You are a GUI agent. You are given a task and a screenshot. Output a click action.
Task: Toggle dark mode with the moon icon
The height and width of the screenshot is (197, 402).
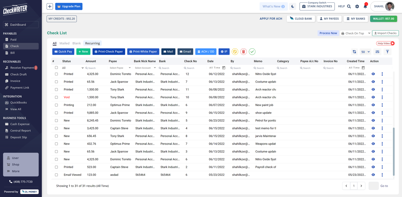coord(292,6)
